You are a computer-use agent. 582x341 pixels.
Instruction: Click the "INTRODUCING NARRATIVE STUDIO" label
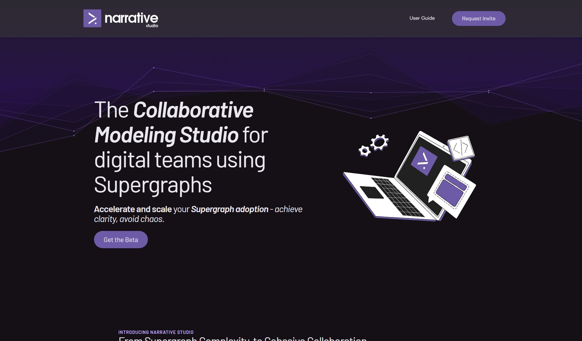(x=156, y=332)
